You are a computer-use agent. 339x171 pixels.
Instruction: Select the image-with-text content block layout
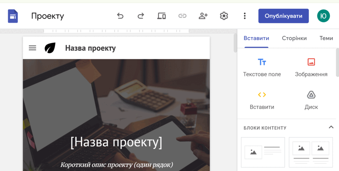pyautogui.click(x=263, y=152)
